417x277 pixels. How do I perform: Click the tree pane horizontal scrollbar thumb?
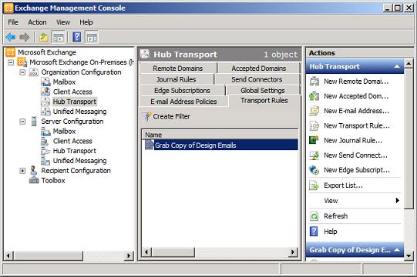(49, 255)
